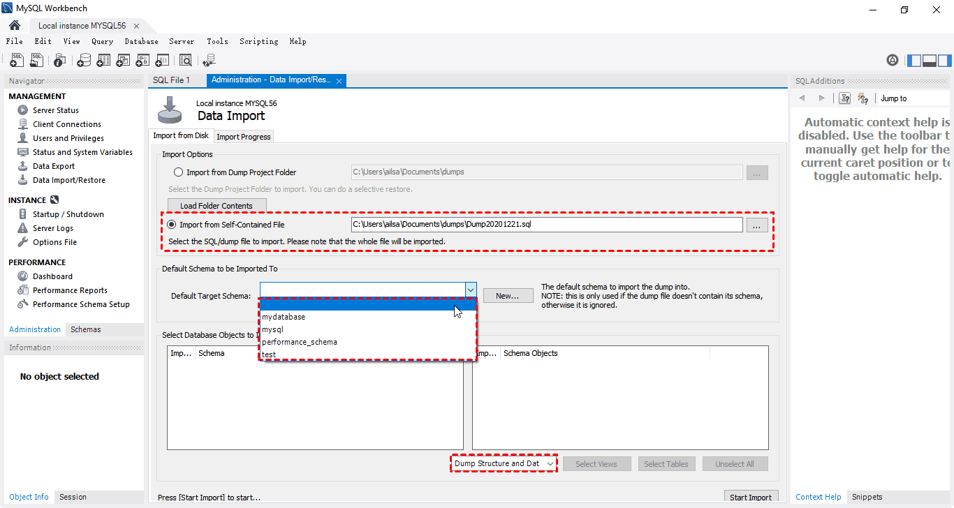Open the Default Target Schema dropdown
This screenshot has width=954, height=508.
click(471, 290)
